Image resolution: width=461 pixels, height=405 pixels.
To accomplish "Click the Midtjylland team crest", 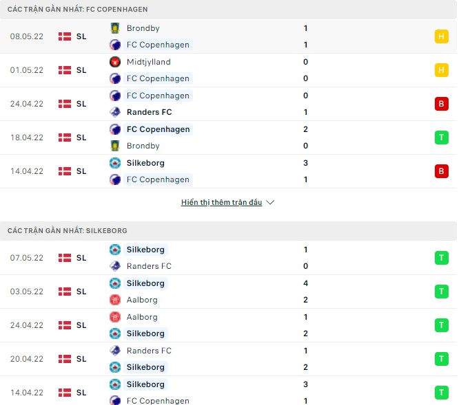I will click(x=115, y=62).
